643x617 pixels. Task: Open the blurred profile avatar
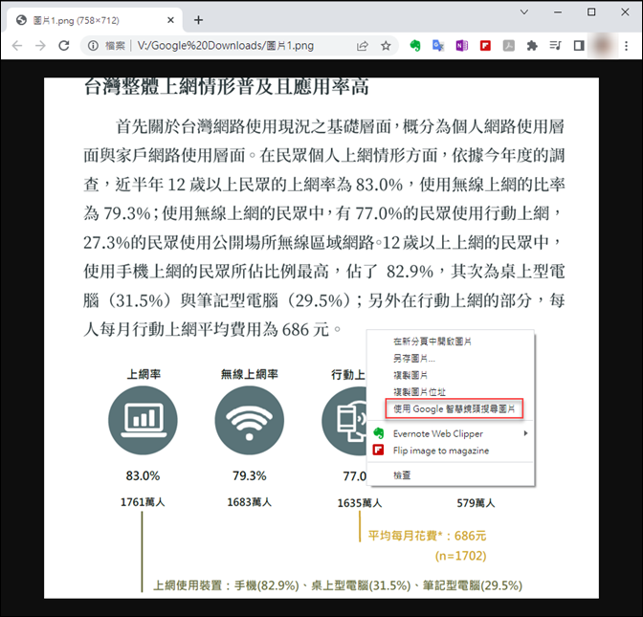(602, 46)
